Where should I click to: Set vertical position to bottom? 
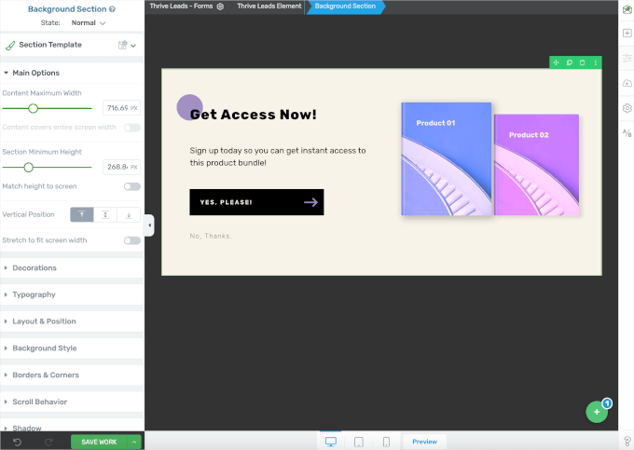click(129, 214)
